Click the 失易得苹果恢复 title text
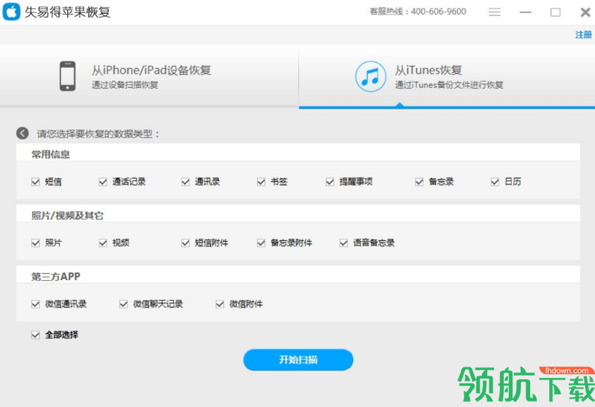The image size is (595, 407). pos(67,12)
